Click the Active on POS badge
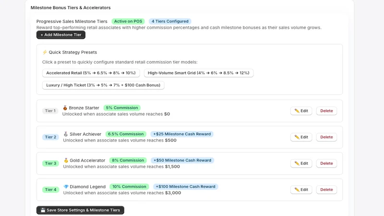Image resolution: width=384 pixels, height=216 pixels. [128, 21]
